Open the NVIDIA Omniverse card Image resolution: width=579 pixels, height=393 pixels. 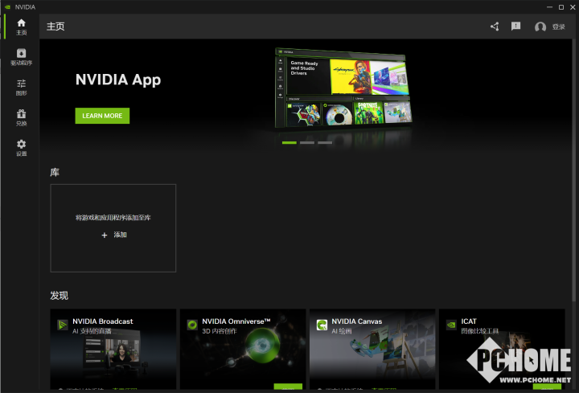tap(243, 349)
